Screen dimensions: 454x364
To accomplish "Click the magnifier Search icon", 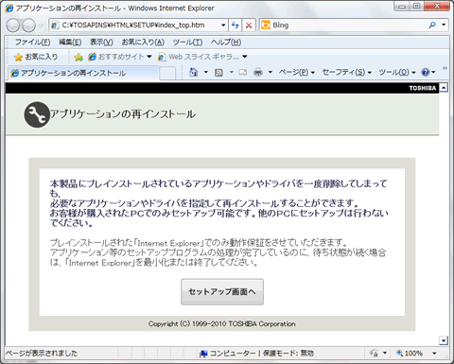I will 432,25.
